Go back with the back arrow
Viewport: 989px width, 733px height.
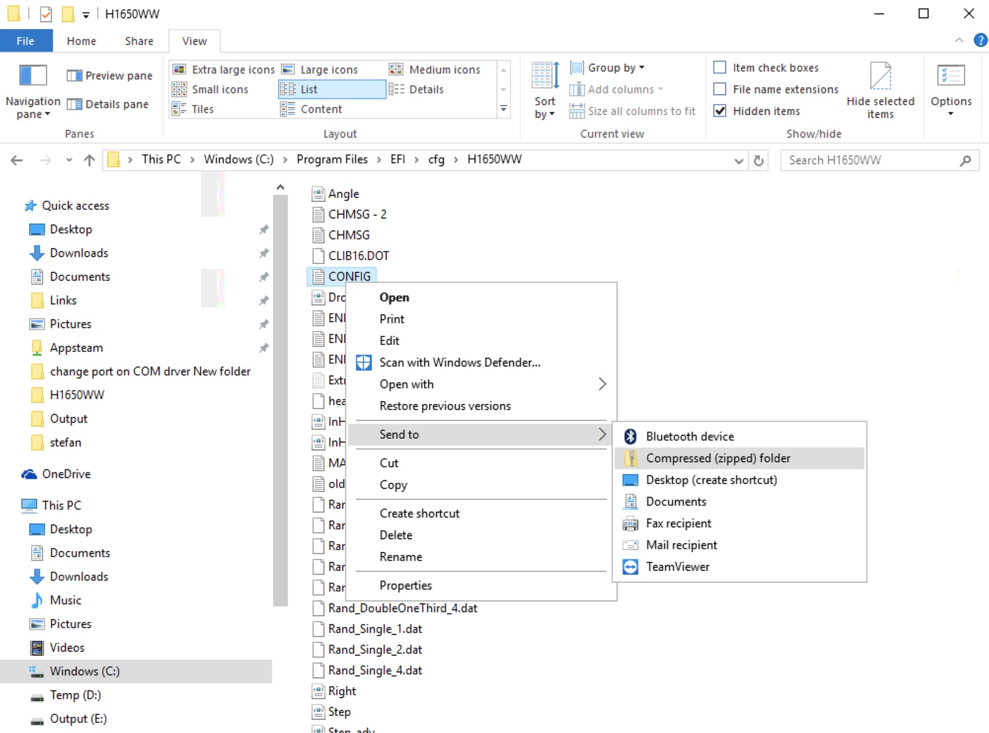17,160
